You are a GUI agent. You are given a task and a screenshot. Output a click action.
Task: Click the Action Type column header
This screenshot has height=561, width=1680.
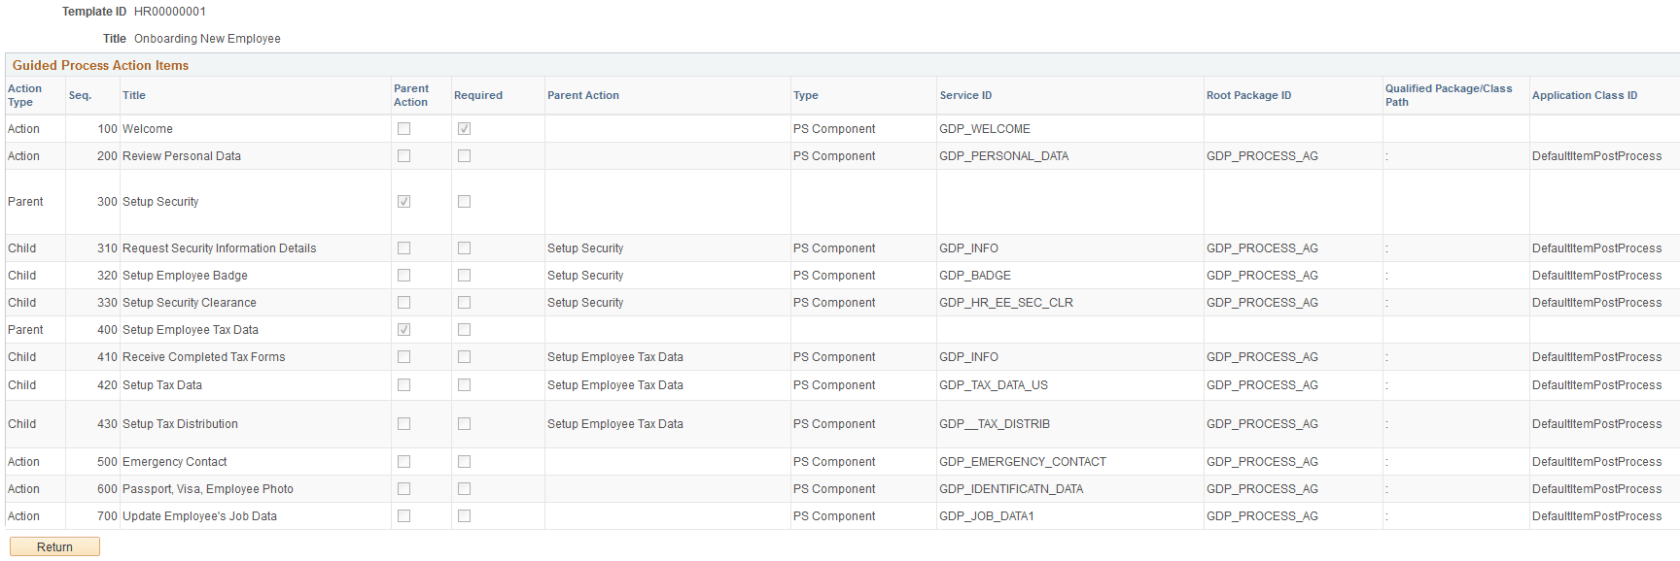24,95
